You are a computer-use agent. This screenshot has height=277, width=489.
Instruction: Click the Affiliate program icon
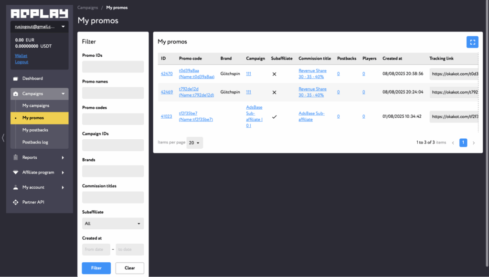tap(16, 173)
